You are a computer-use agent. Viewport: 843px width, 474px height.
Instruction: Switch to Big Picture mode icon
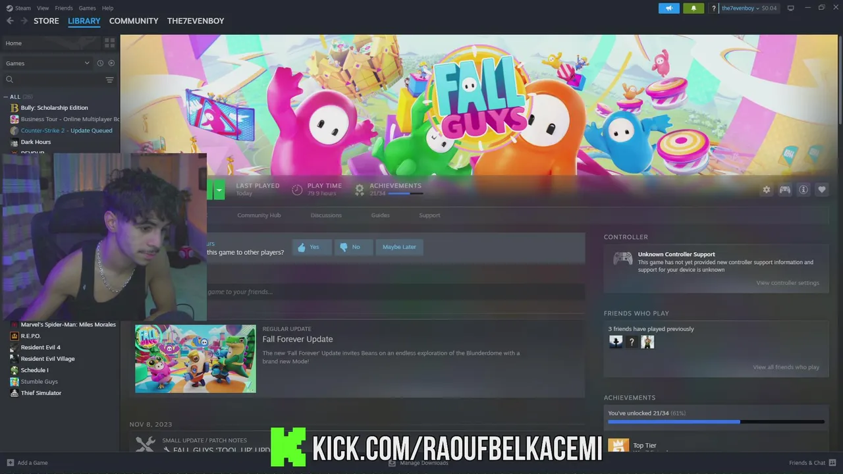[791, 8]
